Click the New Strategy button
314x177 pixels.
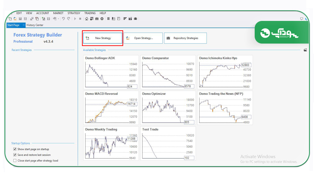[103, 38]
